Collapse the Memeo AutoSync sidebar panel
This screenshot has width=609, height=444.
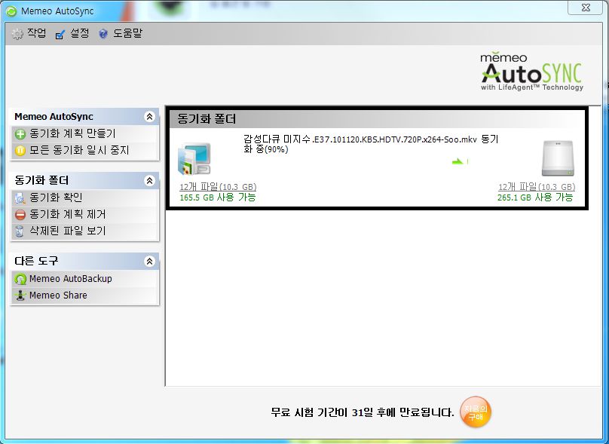point(149,117)
